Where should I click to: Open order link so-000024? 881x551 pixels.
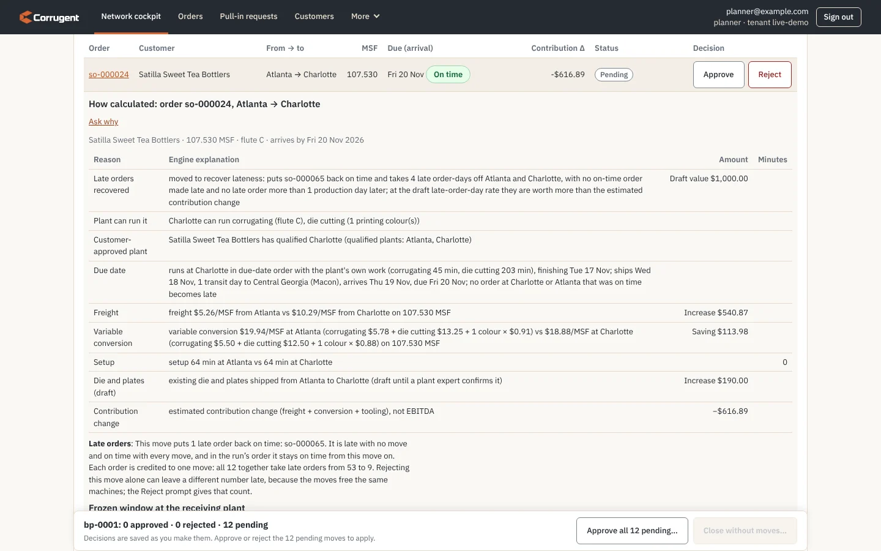click(x=109, y=75)
